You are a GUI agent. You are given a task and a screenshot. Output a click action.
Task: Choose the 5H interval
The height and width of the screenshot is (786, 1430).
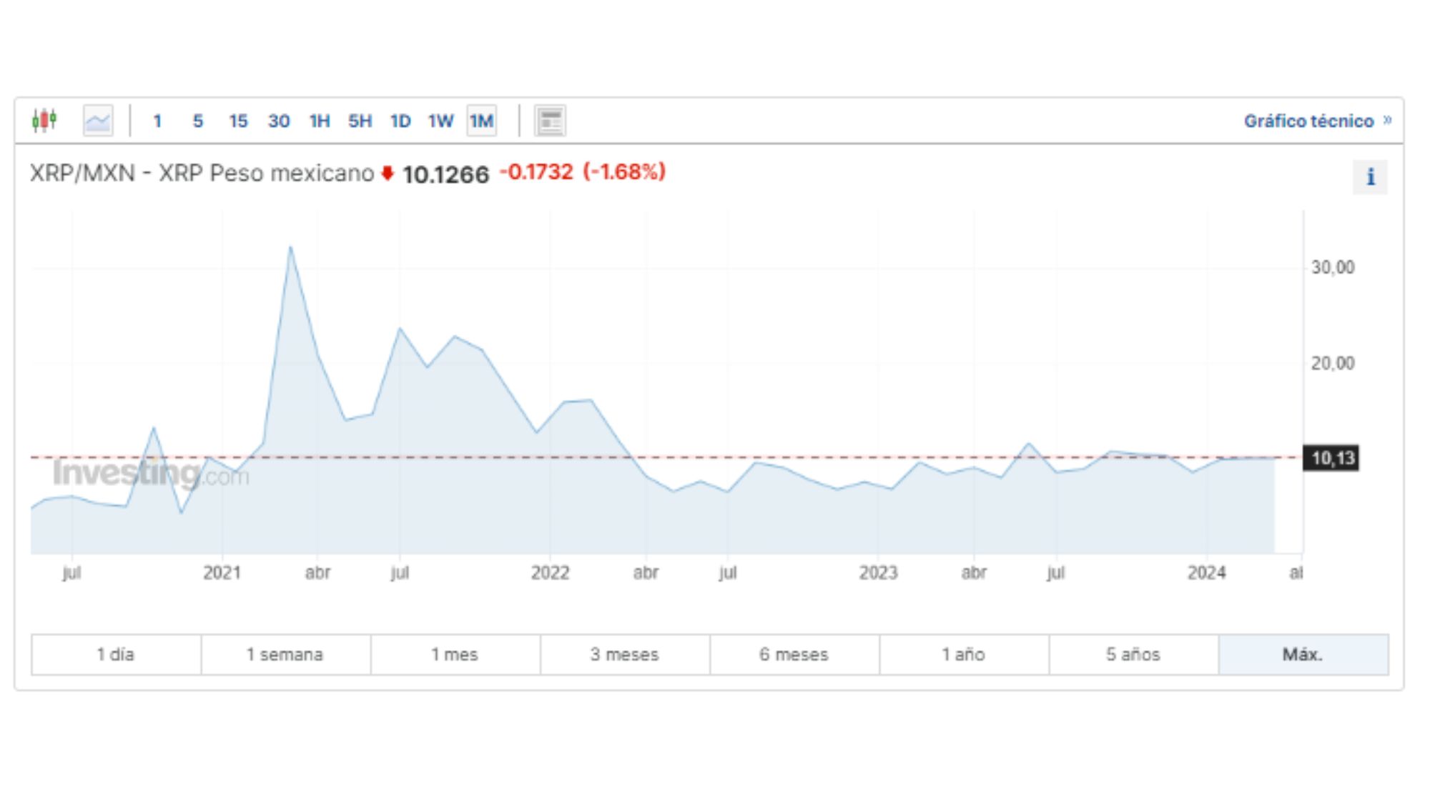pos(360,121)
